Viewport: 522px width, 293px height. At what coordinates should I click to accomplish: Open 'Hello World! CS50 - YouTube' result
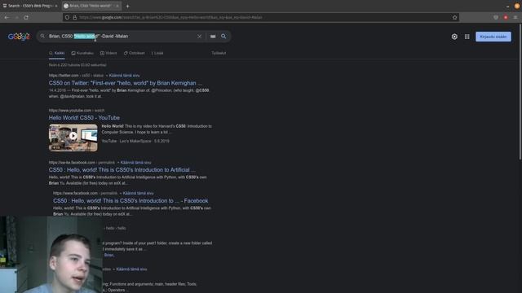click(84, 117)
